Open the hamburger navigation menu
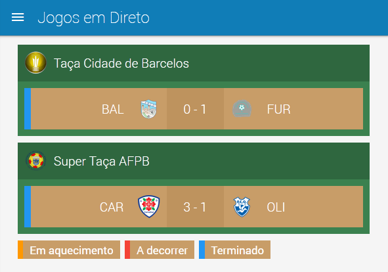Image resolution: width=388 pixels, height=272 pixels. (18, 17)
